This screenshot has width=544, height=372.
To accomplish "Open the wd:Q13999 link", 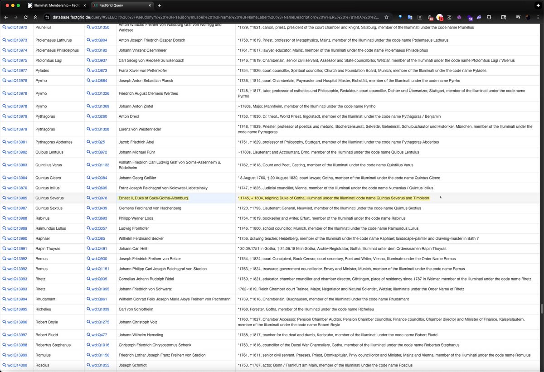I will click(x=17, y=355).
